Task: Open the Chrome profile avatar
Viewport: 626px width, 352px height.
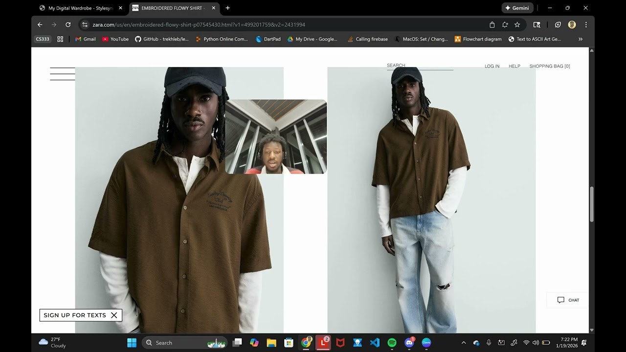Action: point(572,24)
